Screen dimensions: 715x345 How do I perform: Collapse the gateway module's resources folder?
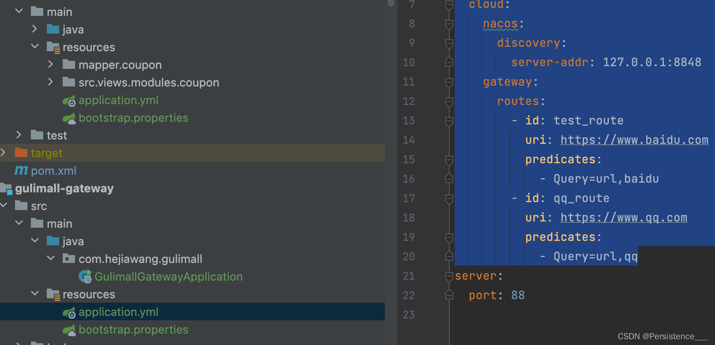(x=35, y=293)
